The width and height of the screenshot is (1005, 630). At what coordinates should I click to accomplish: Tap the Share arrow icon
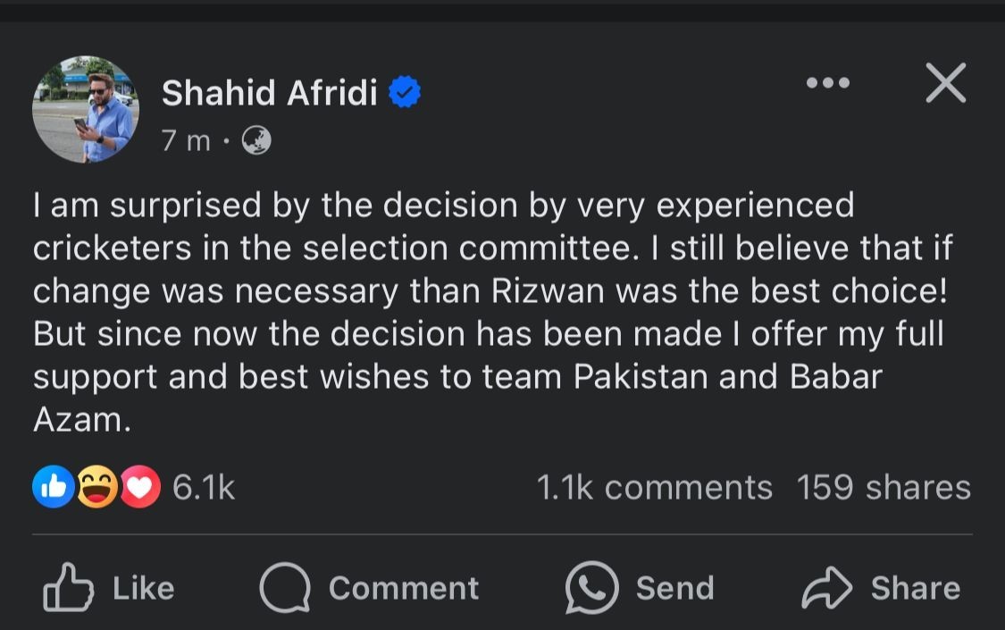click(828, 587)
